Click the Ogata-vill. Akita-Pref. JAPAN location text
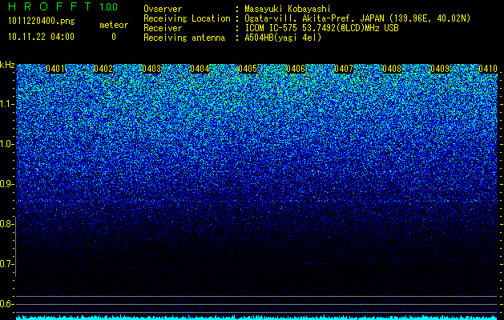The height and width of the screenshot is (320, 504). [357, 18]
